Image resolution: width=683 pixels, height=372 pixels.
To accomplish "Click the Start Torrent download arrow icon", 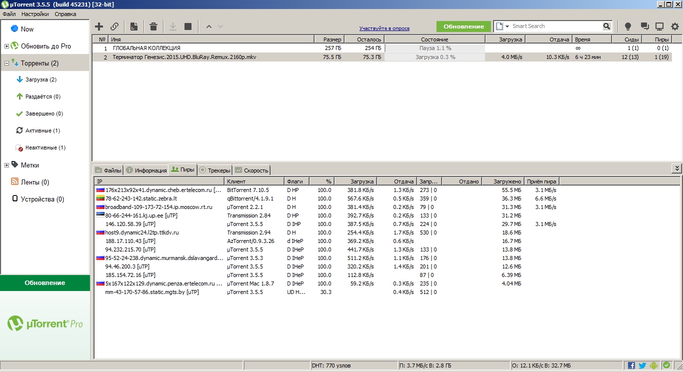I will click(173, 26).
